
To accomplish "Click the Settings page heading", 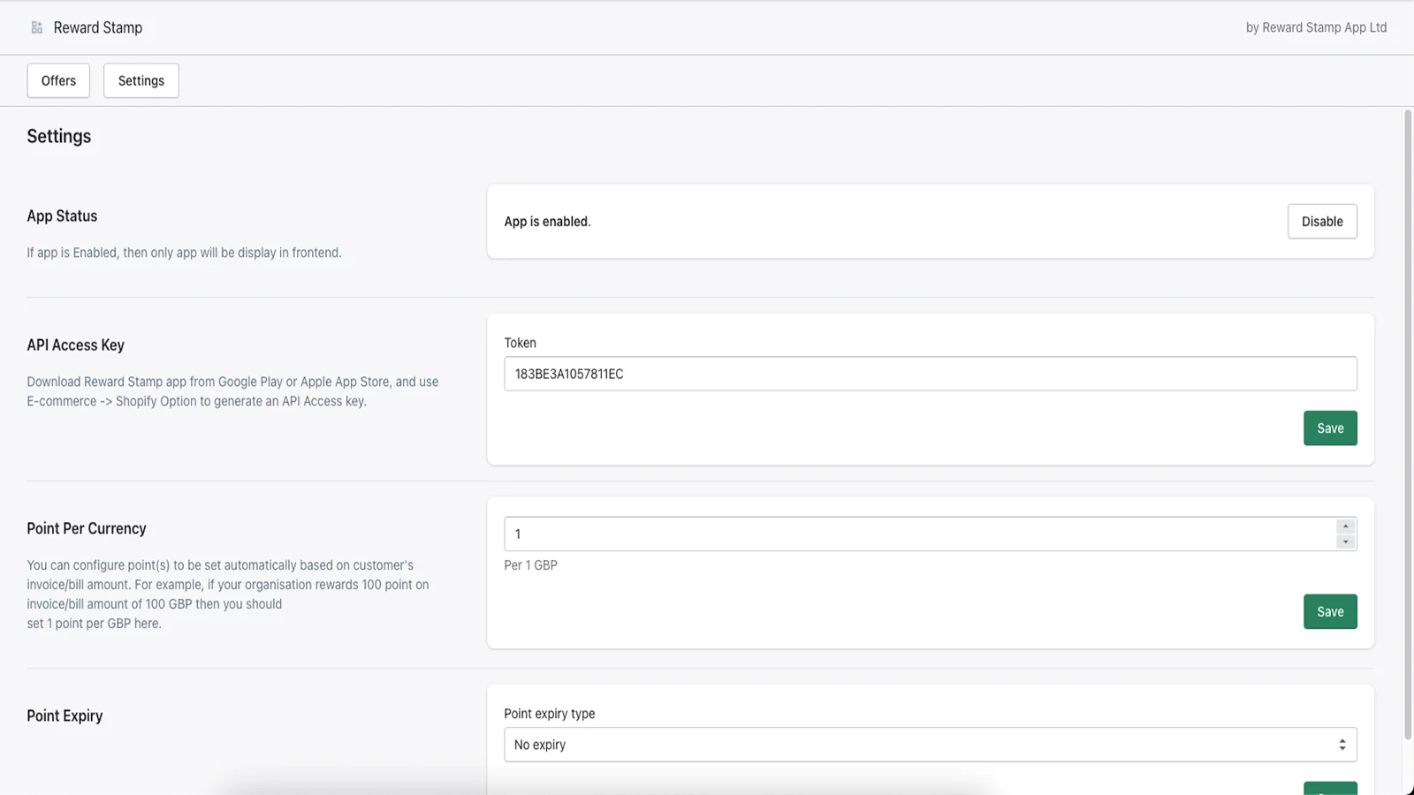I will click(59, 136).
